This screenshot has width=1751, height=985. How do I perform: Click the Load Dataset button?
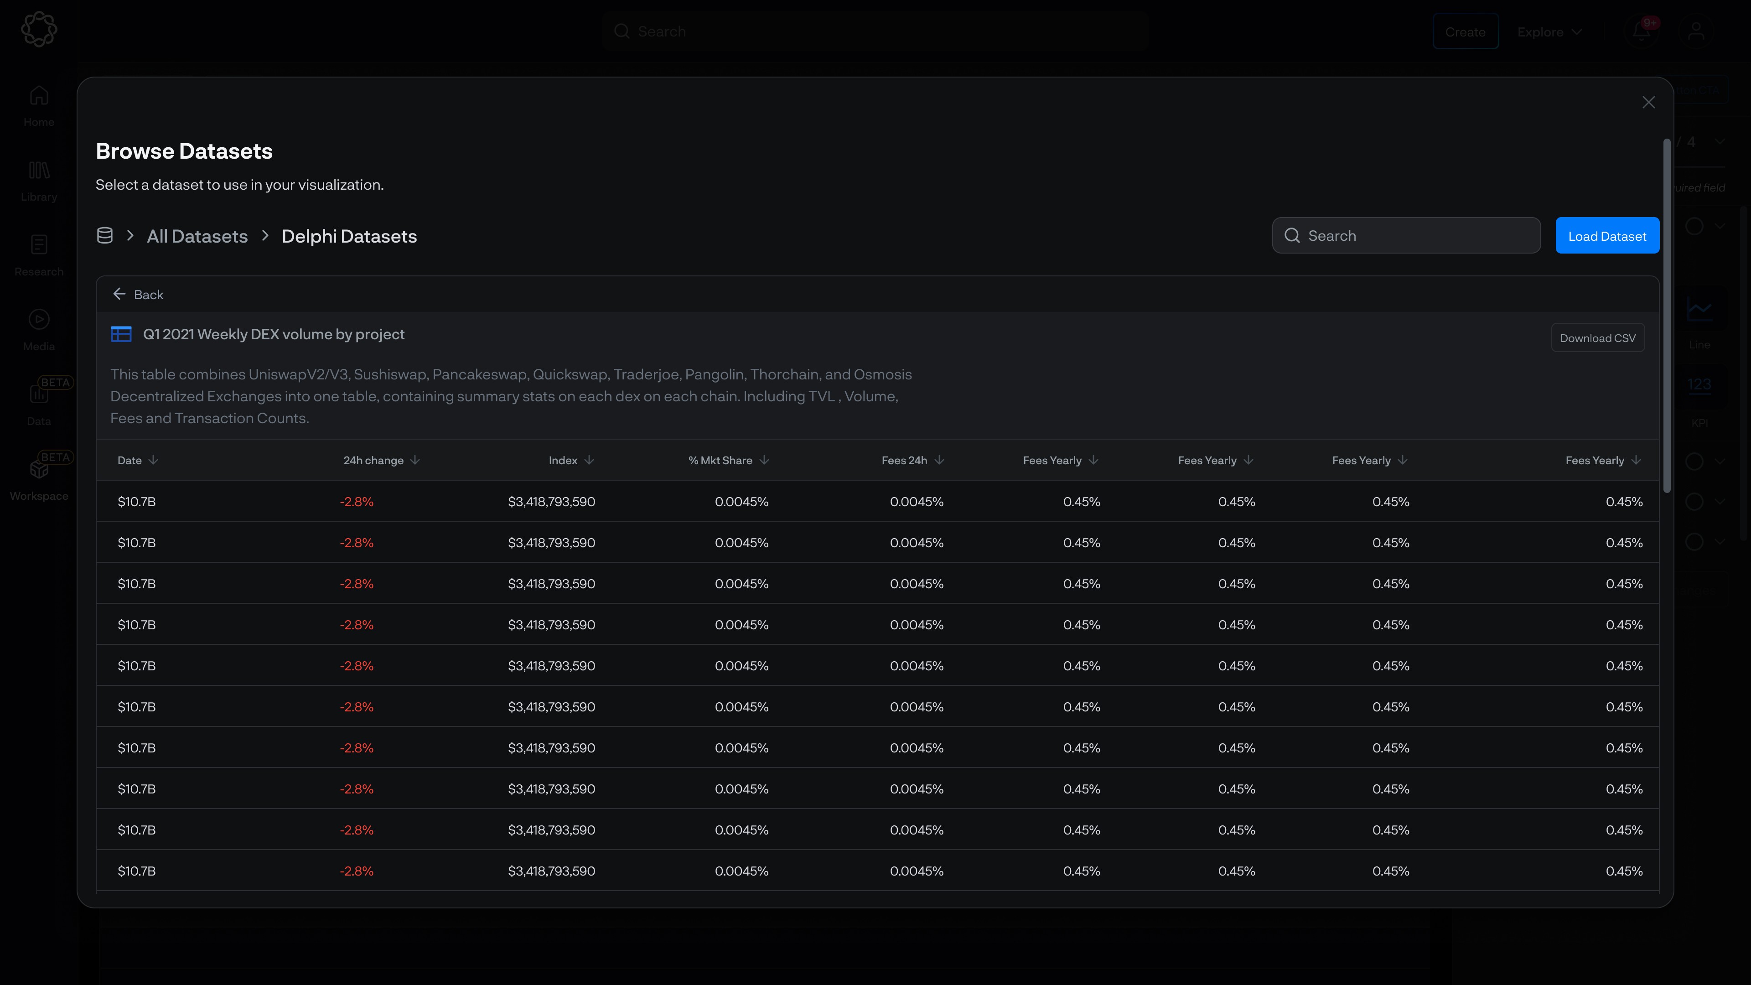(1607, 236)
